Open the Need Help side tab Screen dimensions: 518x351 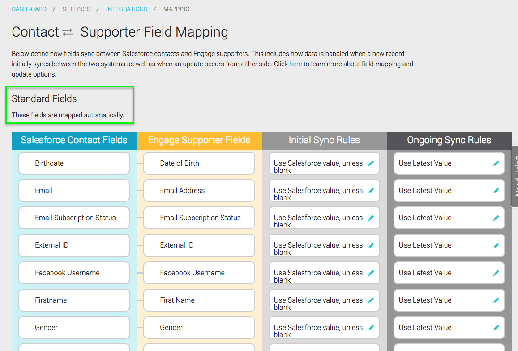click(515, 176)
